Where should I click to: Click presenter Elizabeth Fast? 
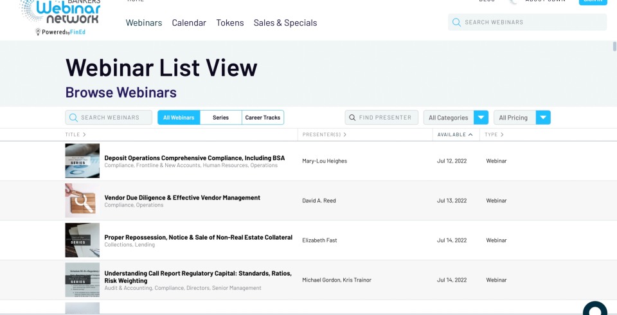coord(319,240)
